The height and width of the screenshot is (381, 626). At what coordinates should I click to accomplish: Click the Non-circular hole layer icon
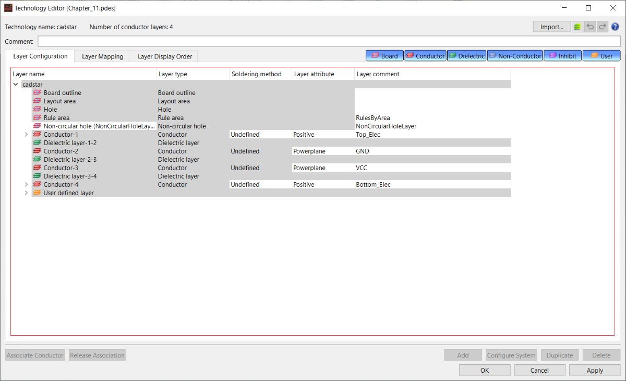[x=37, y=126]
